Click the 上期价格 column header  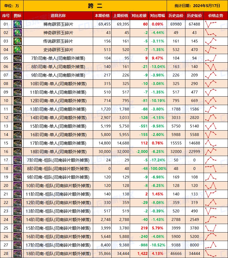tap(121, 16)
